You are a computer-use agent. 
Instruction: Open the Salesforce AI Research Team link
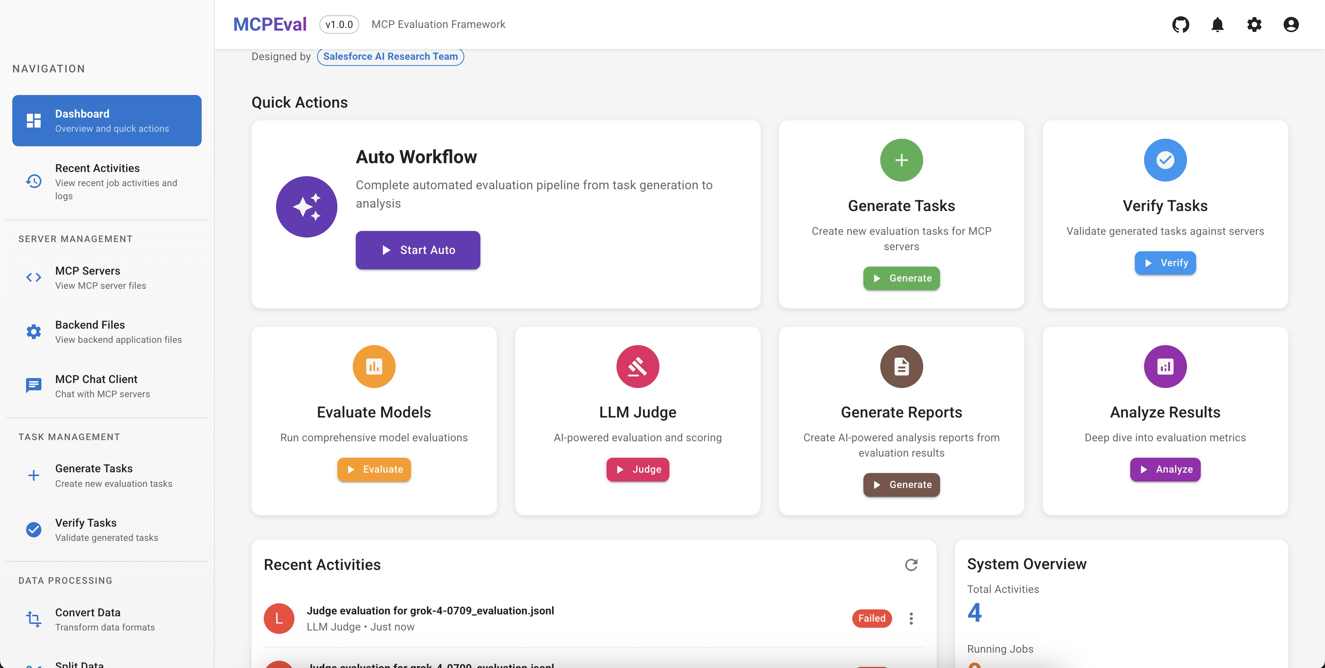390,57
